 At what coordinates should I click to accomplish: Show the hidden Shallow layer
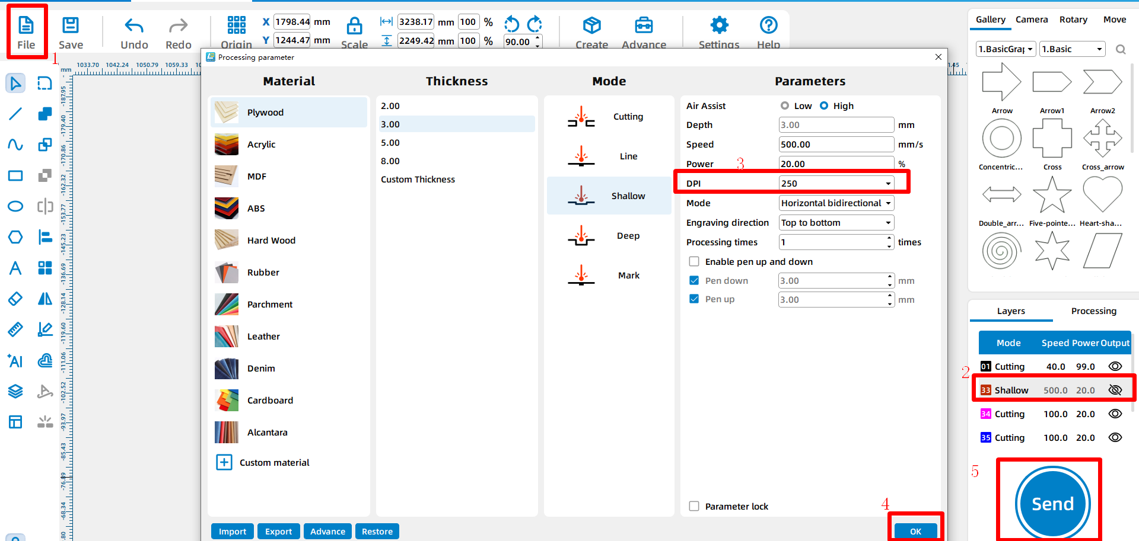1115,390
